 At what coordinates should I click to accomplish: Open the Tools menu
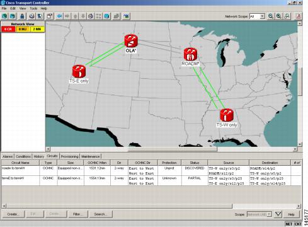[x=33, y=8]
